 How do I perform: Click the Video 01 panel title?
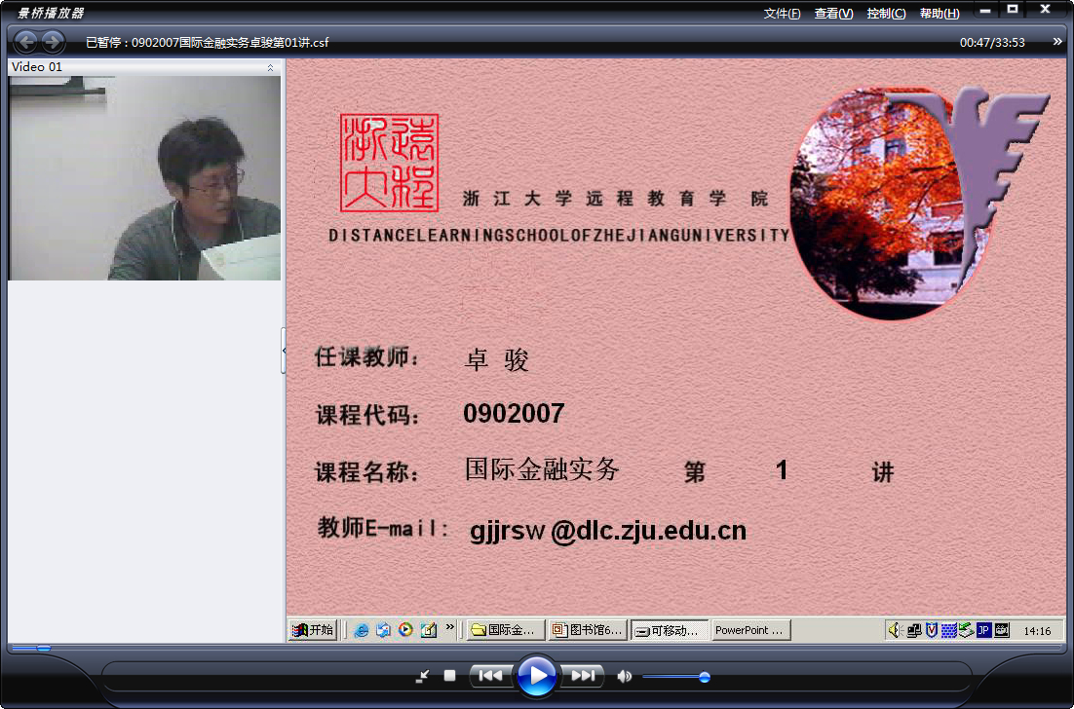(x=37, y=67)
